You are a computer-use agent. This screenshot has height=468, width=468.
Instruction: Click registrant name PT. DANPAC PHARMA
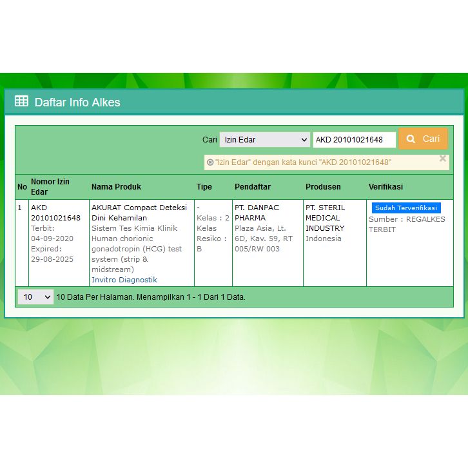(257, 213)
